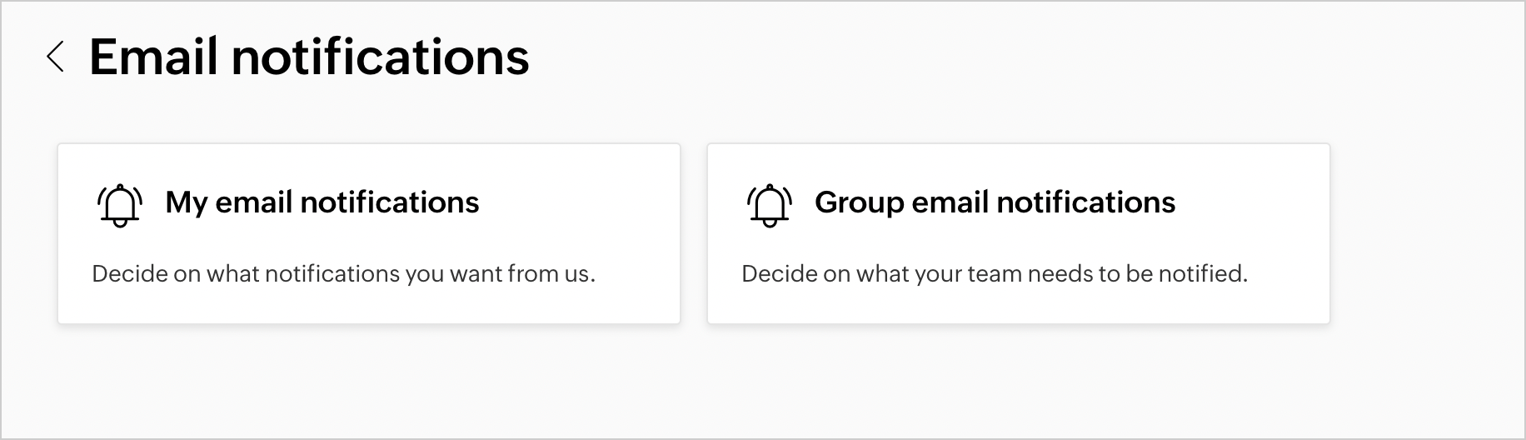The image size is (1526, 440).
Task: Select the personal notifications bell icon
Action: pyautogui.click(x=120, y=204)
